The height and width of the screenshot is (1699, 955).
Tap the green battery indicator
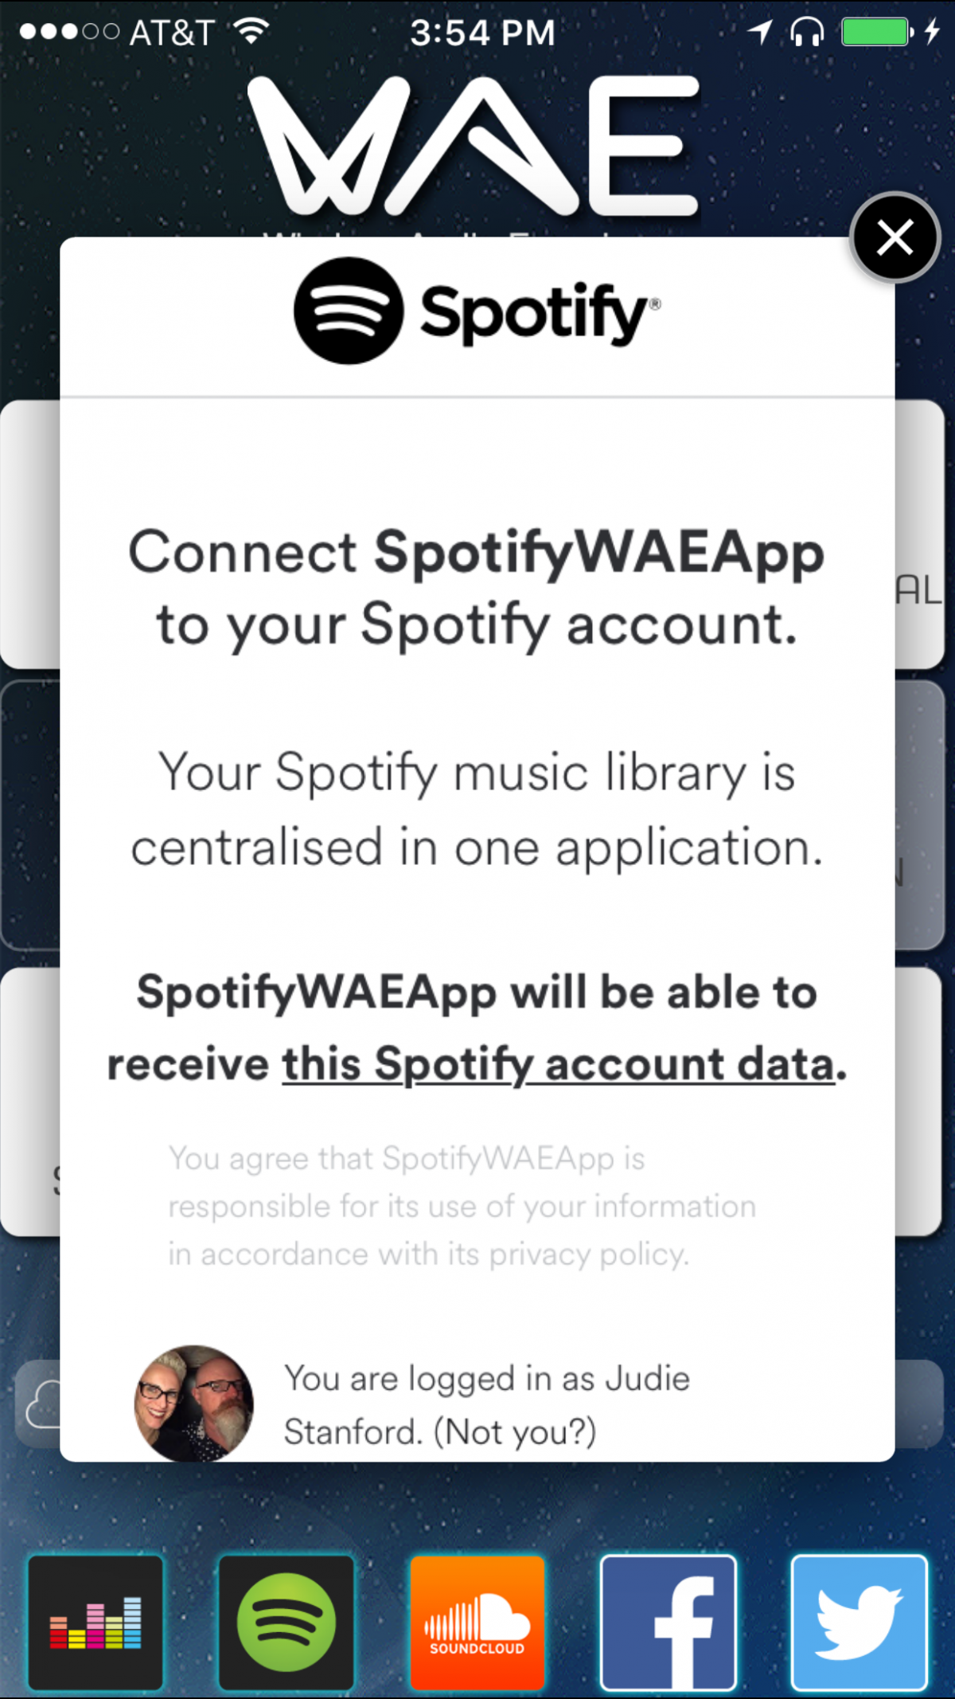coord(875,32)
